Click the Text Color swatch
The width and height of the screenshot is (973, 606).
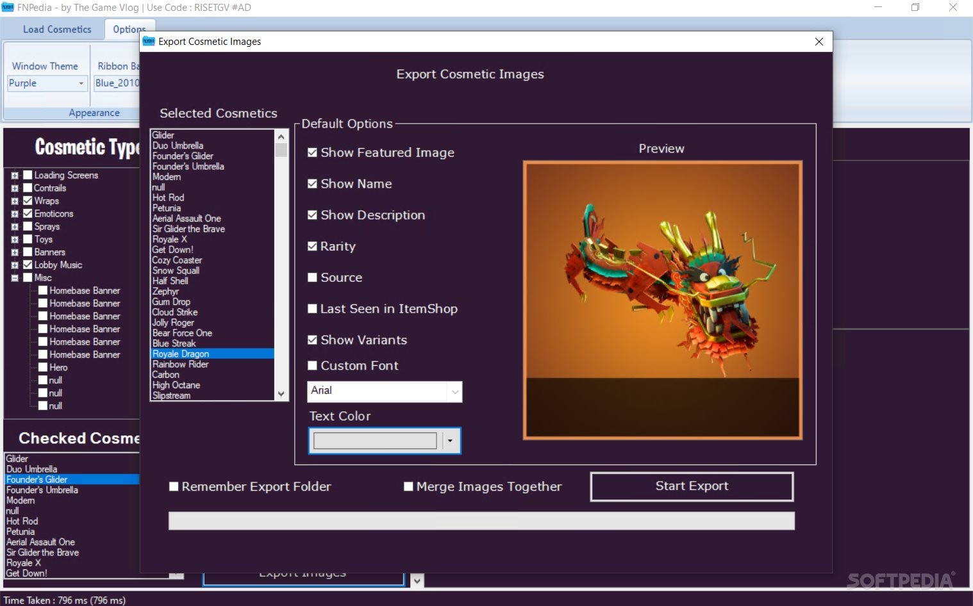click(375, 441)
